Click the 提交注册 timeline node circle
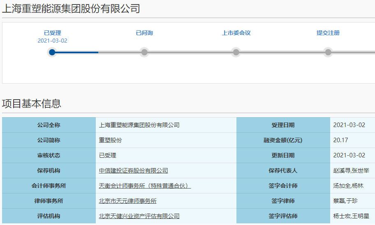 [328, 52]
